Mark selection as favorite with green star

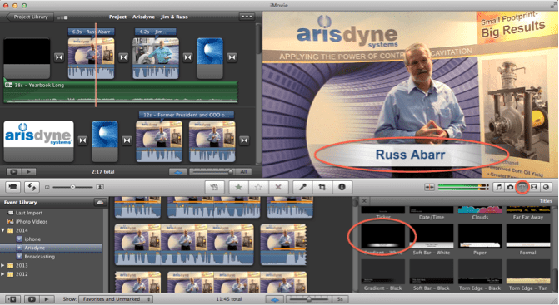tap(238, 187)
